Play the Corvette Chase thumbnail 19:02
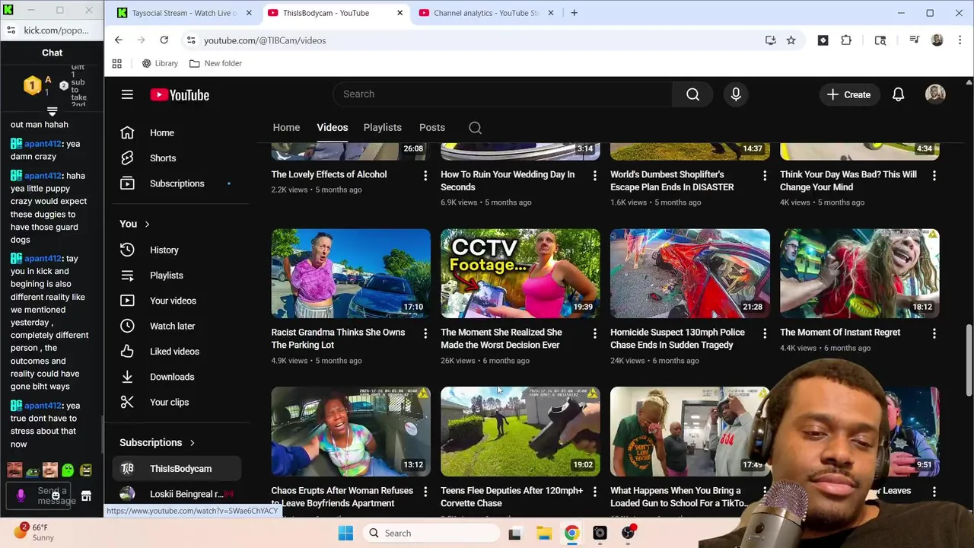974x548 pixels. click(520, 432)
